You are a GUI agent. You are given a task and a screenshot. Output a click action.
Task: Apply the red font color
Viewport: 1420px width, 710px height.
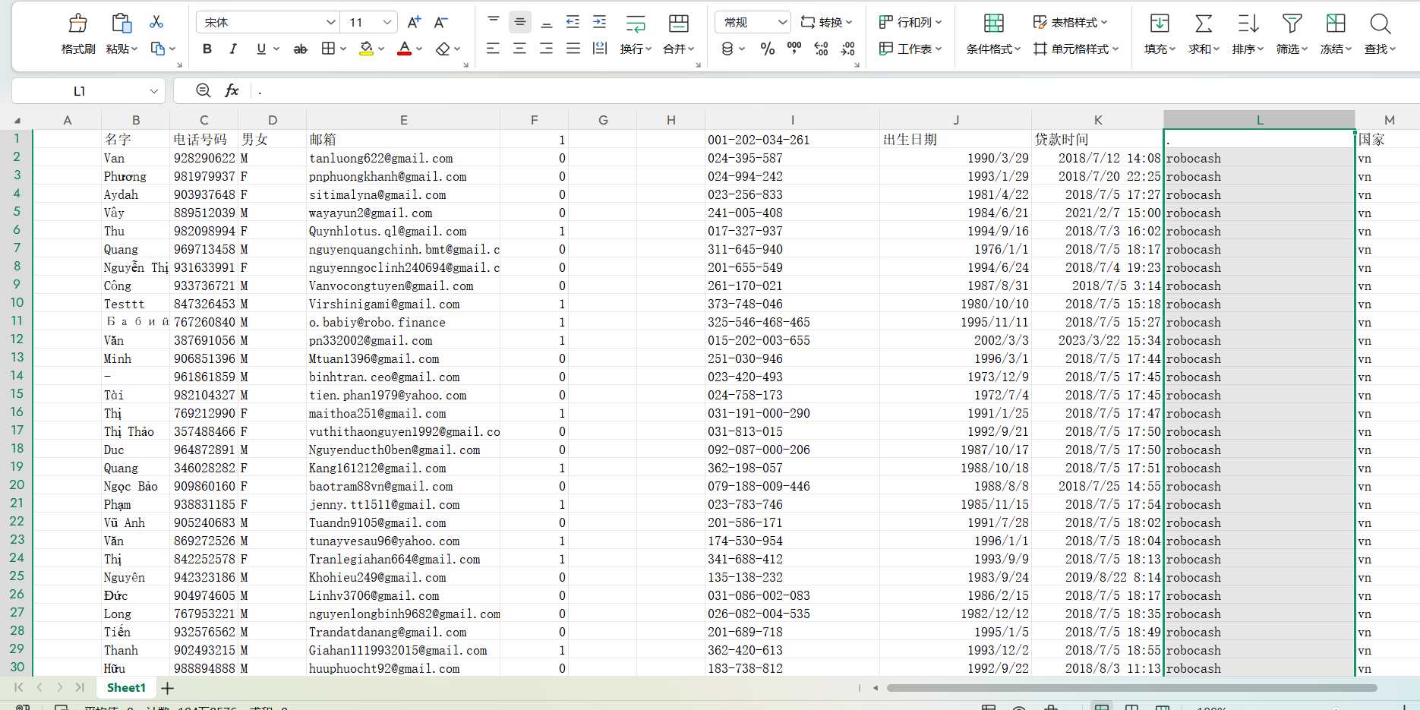coord(405,49)
